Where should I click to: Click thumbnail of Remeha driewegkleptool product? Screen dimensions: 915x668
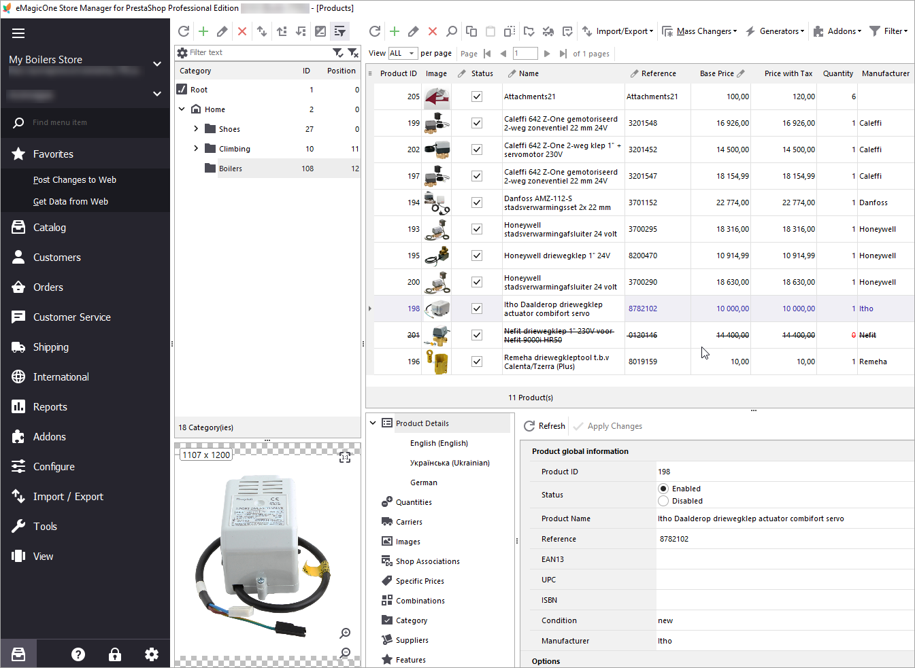pos(437,362)
